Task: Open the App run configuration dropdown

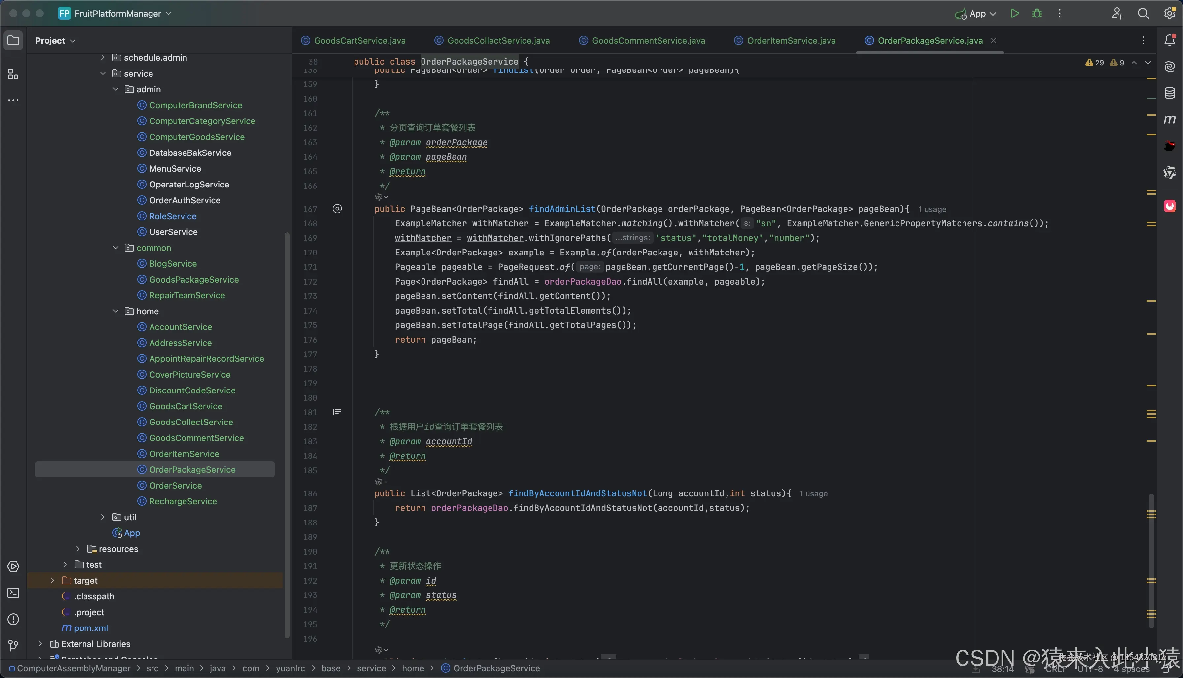Action: pyautogui.click(x=982, y=14)
